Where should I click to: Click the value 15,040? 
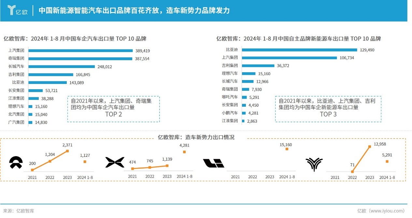click(x=41, y=115)
